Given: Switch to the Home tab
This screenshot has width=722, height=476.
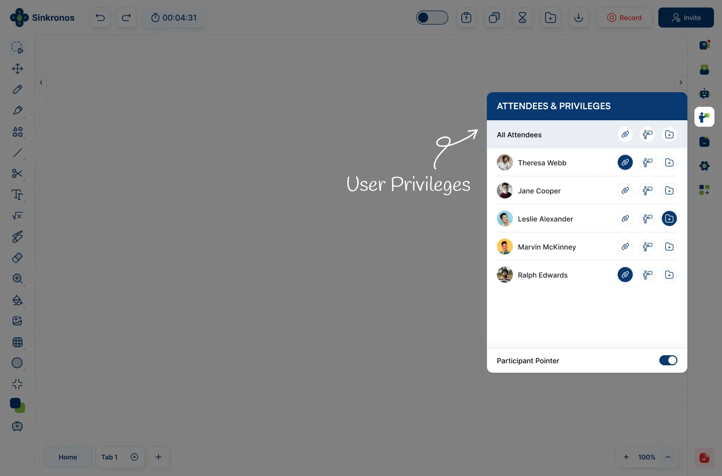Looking at the screenshot, I should (68, 457).
